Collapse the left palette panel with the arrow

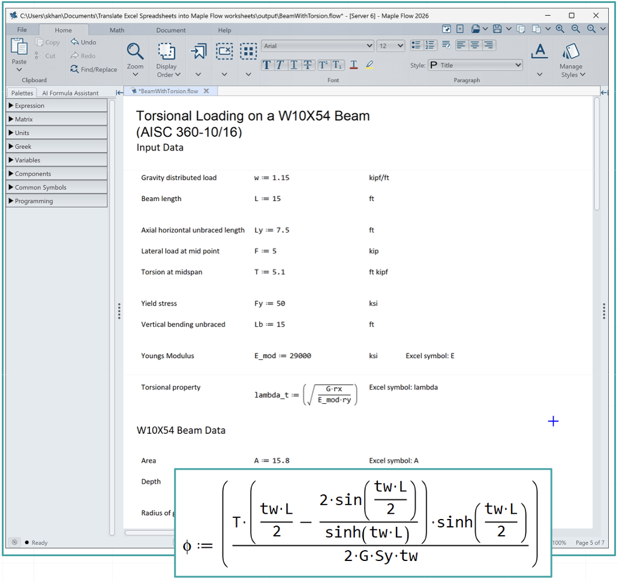point(119,92)
